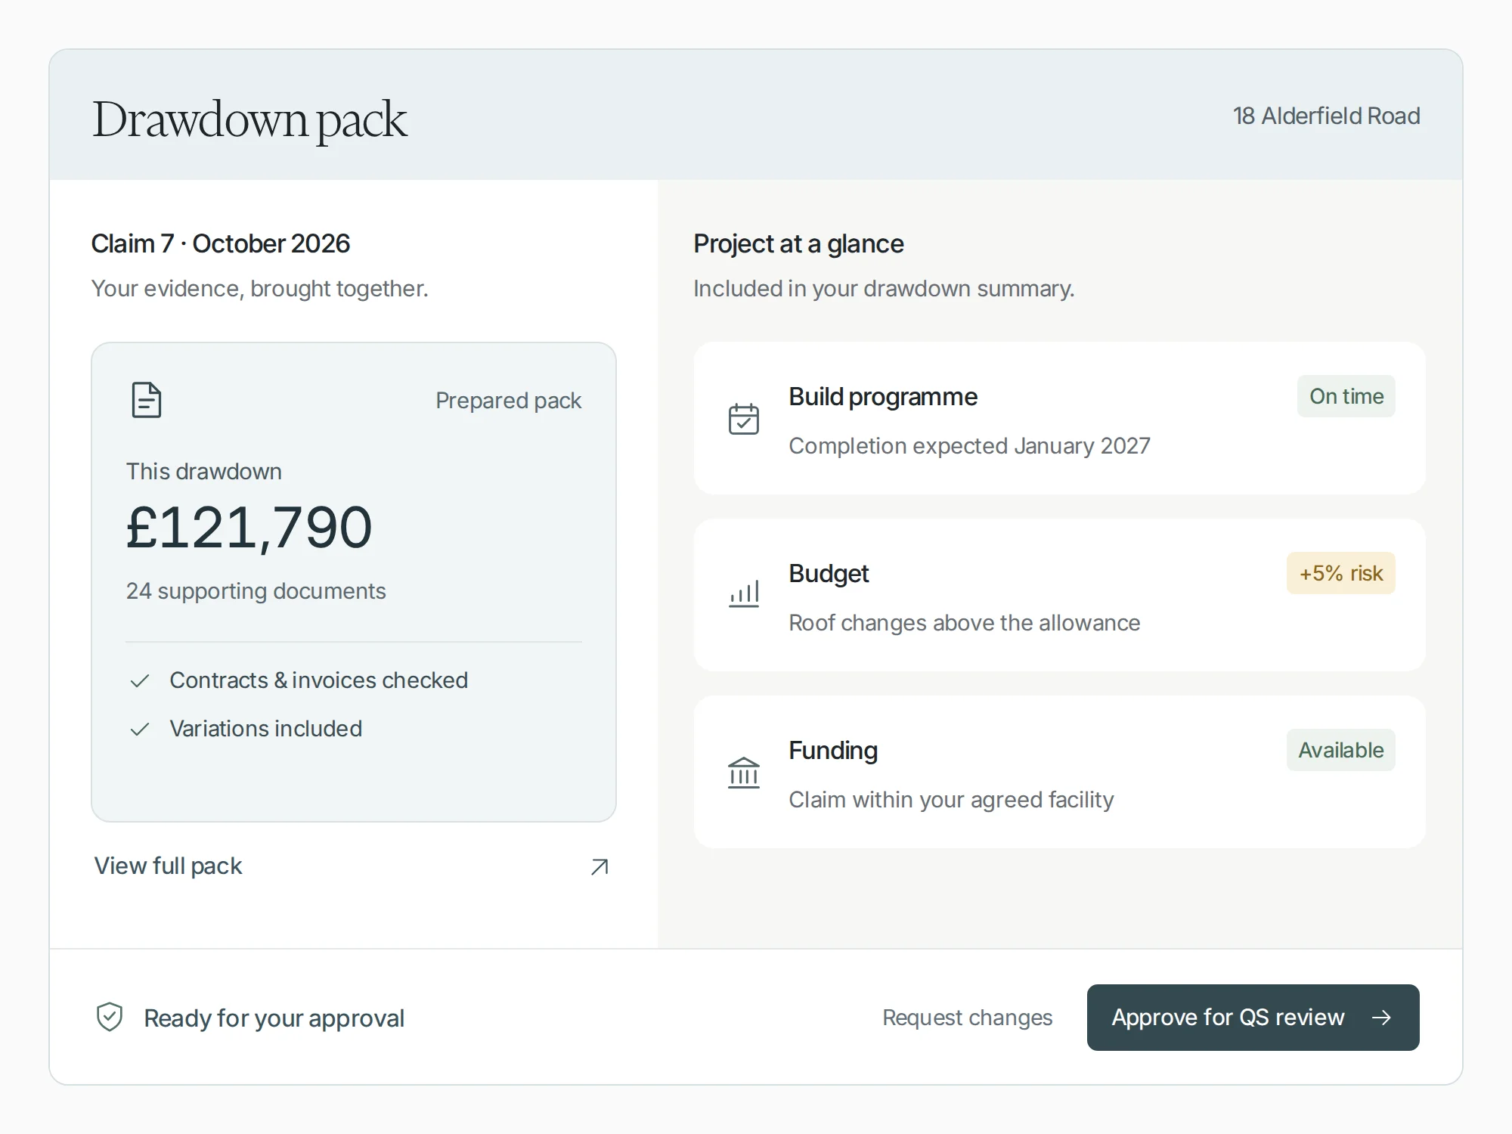Click the shield check icon near Ready for approval
The image size is (1512, 1134).
[110, 1017]
